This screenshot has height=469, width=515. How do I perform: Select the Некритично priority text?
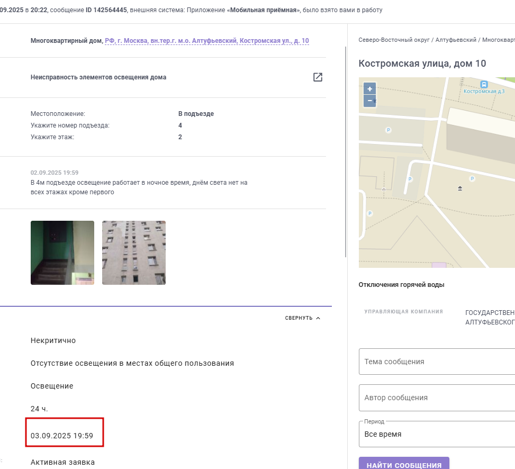point(53,340)
